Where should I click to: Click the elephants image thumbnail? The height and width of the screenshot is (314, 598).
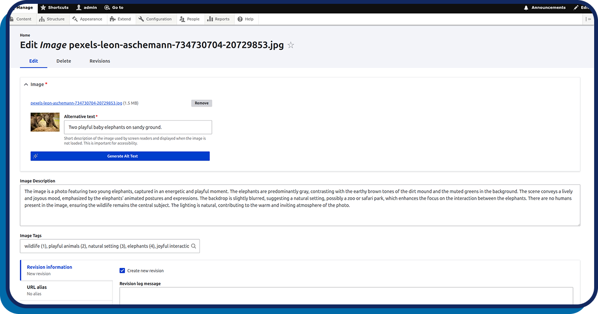pos(45,122)
